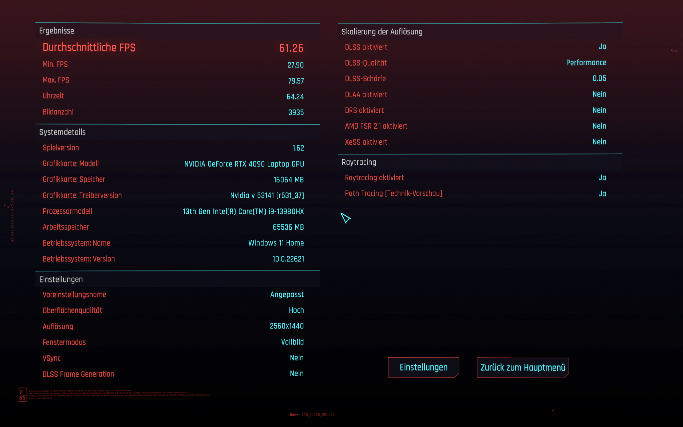Click the DLSS aktiviert Ja value
The width and height of the screenshot is (683, 427).
602,47
